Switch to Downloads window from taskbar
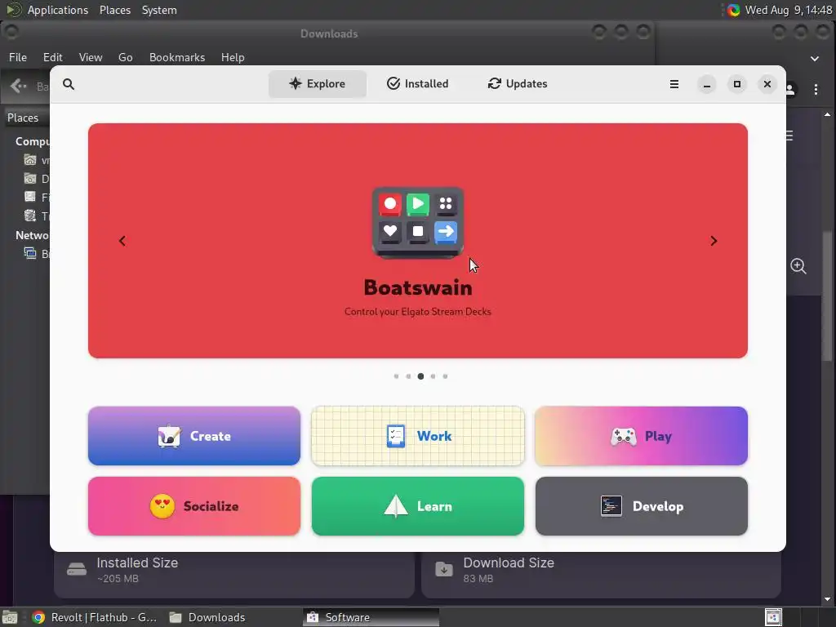 [208, 617]
